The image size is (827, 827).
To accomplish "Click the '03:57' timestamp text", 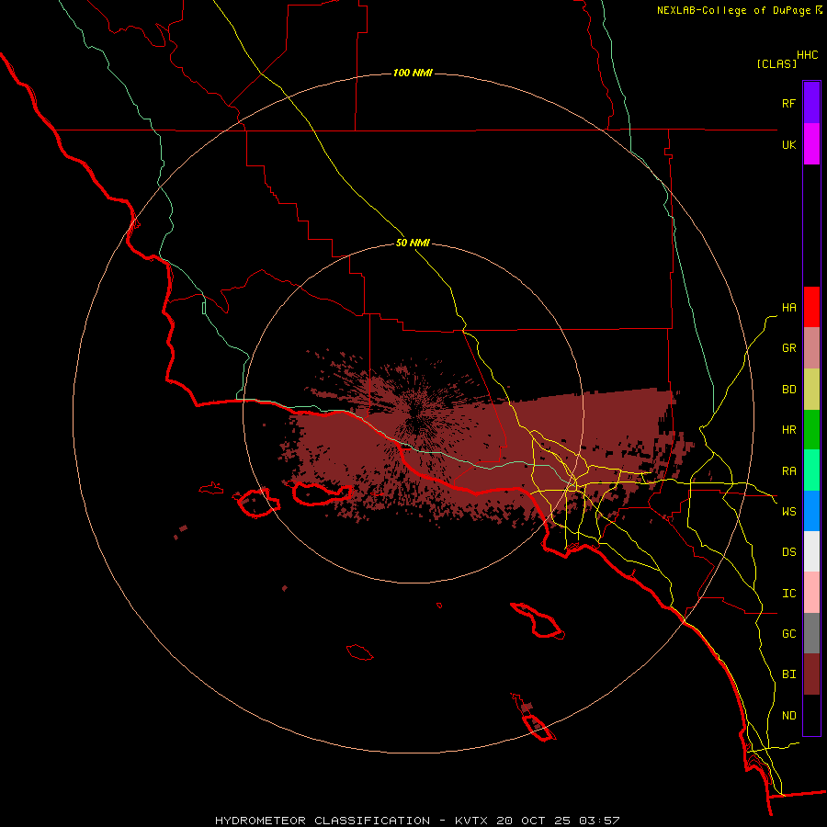I will pyautogui.click(x=600, y=821).
